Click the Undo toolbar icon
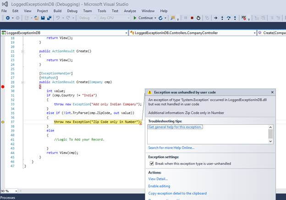 58,18
